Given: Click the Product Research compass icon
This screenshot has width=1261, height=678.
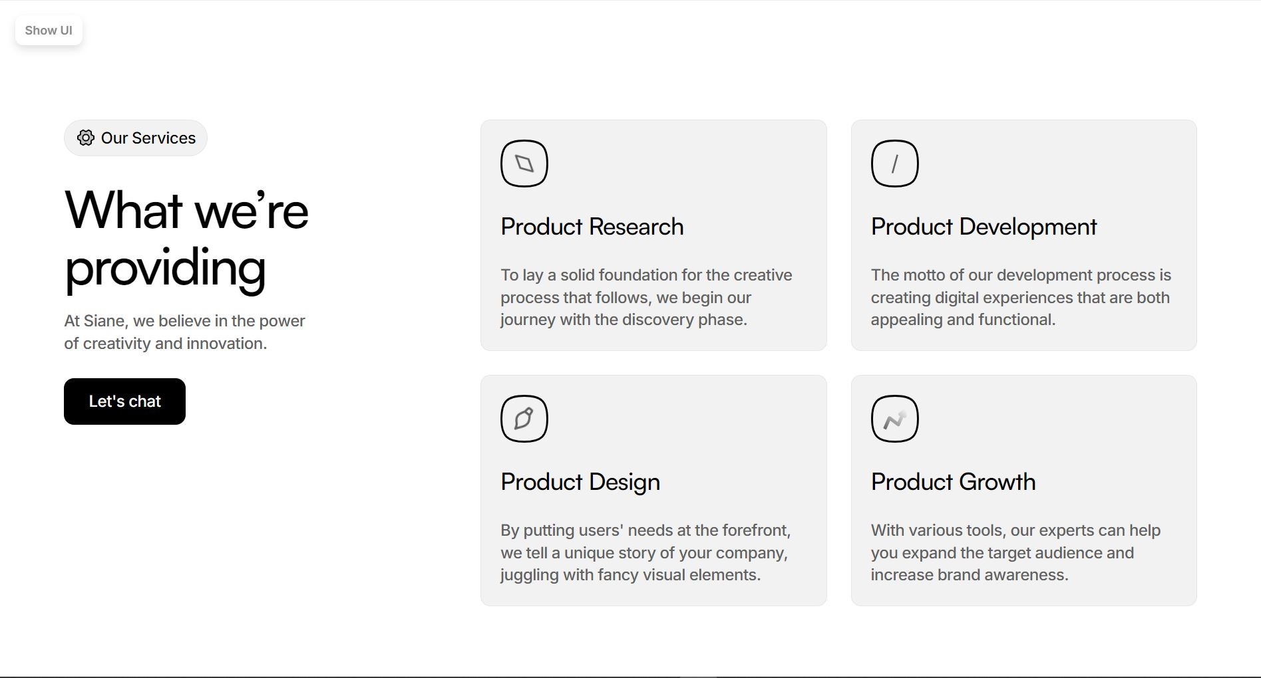Looking at the screenshot, I should click(x=524, y=163).
